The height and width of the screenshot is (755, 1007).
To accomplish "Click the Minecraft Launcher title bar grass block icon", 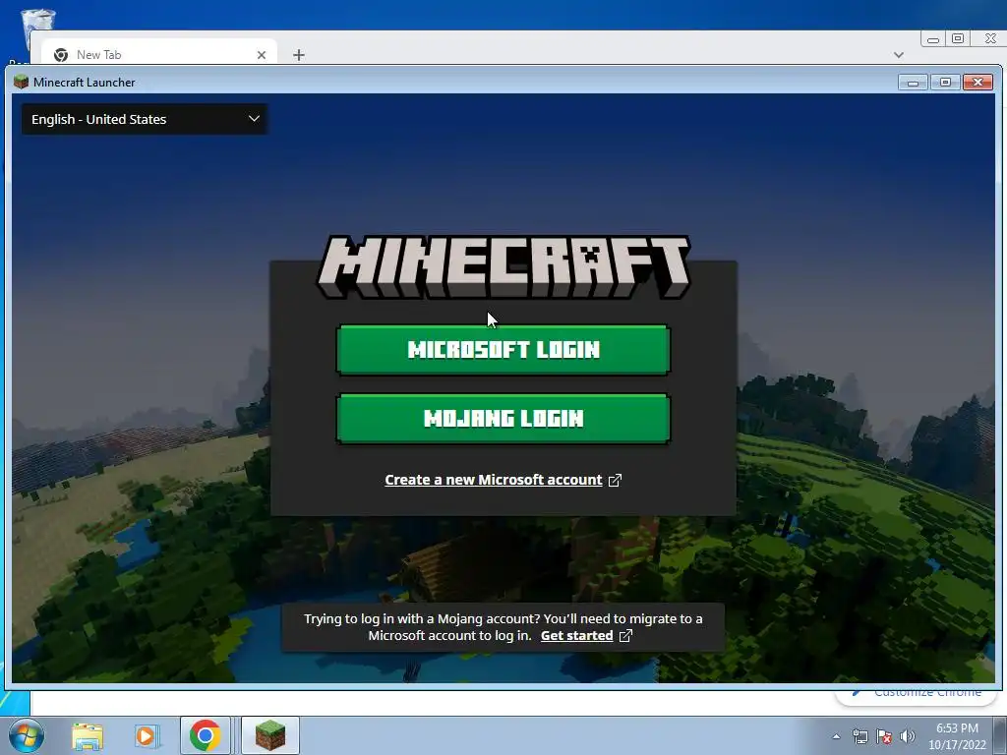I will [21, 82].
